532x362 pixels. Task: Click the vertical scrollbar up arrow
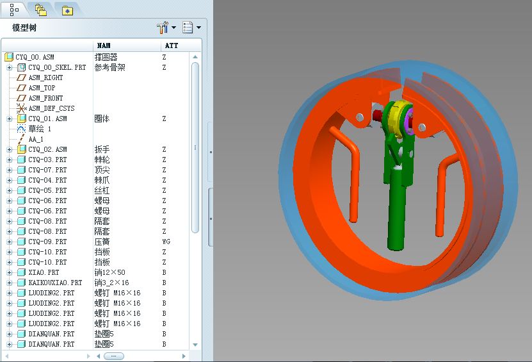[x=195, y=57]
